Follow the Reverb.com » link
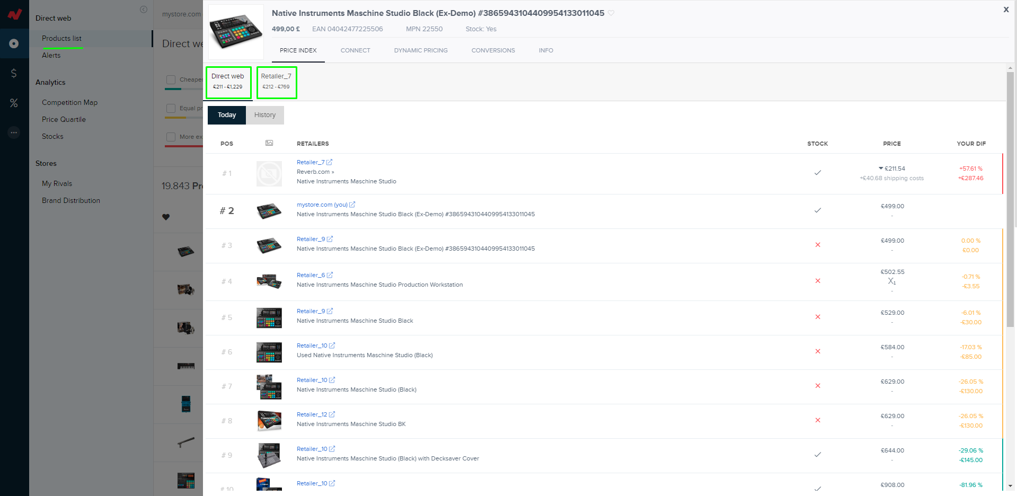This screenshot has width=1017, height=496. point(315,172)
